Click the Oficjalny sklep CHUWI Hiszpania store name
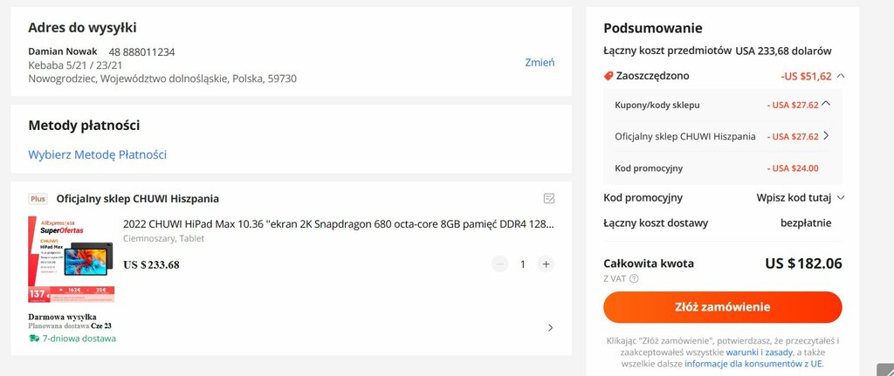Screen dimensions: 894x376 pos(137,199)
